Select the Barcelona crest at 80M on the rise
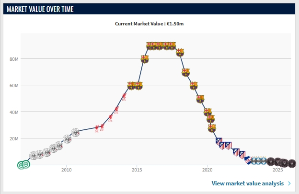Viewport: 299px width, 194px height. click(145, 59)
